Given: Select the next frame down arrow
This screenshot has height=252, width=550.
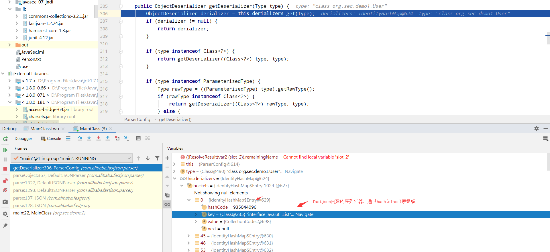Looking at the screenshot, I should [x=148, y=158].
